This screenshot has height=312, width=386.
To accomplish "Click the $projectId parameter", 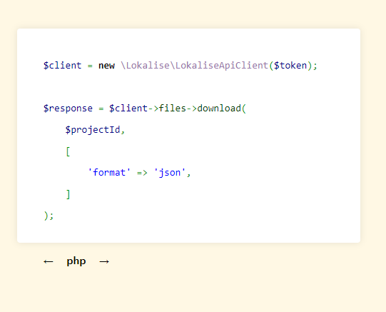I will pos(93,130).
